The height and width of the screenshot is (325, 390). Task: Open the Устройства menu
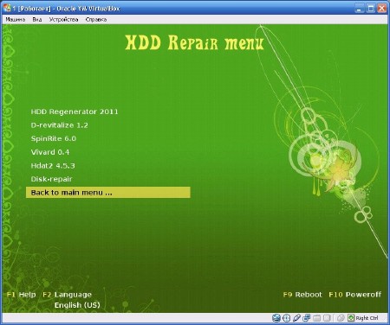point(63,20)
